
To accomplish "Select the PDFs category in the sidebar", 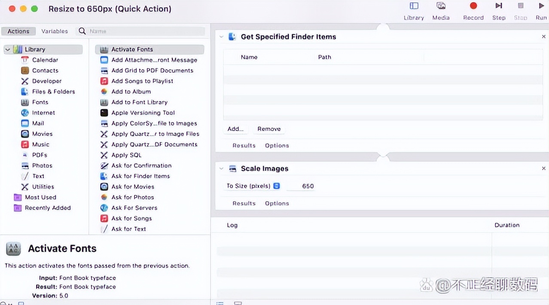I will [39, 155].
